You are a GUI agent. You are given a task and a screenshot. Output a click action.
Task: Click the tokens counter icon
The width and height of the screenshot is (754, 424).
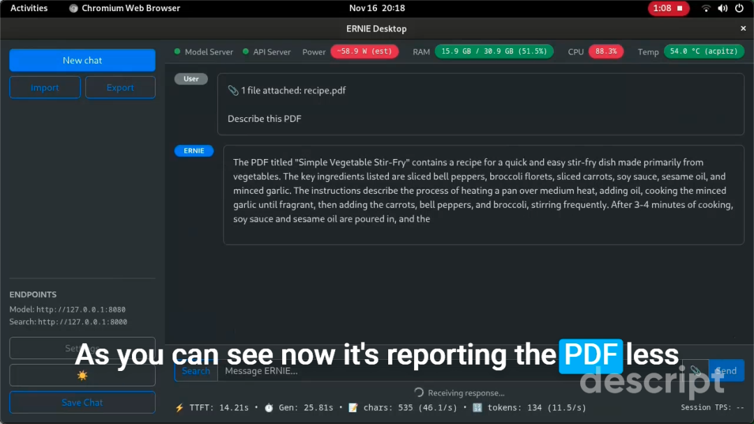point(477,408)
